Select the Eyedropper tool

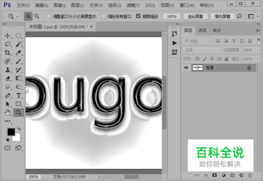(x=19, y=53)
